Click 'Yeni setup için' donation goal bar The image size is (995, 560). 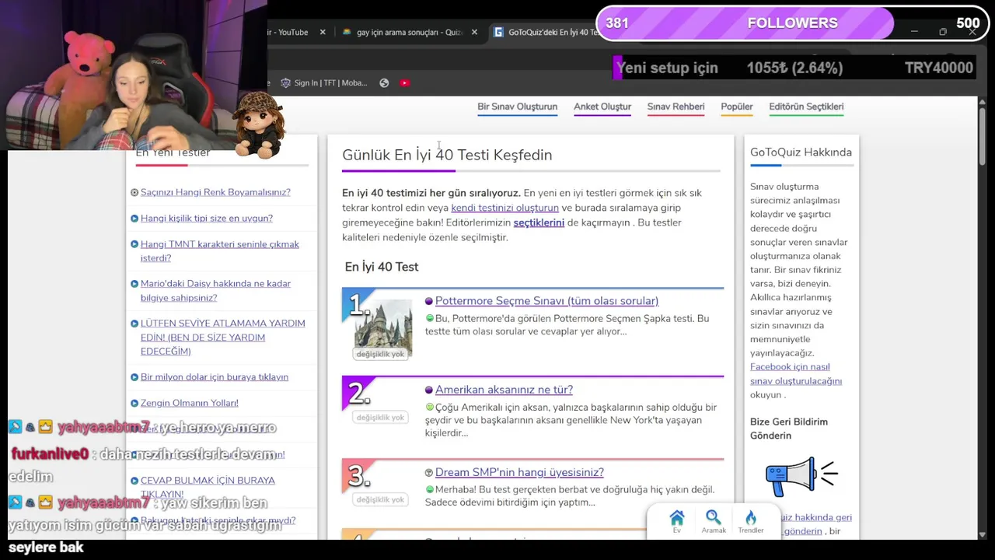click(x=794, y=68)
